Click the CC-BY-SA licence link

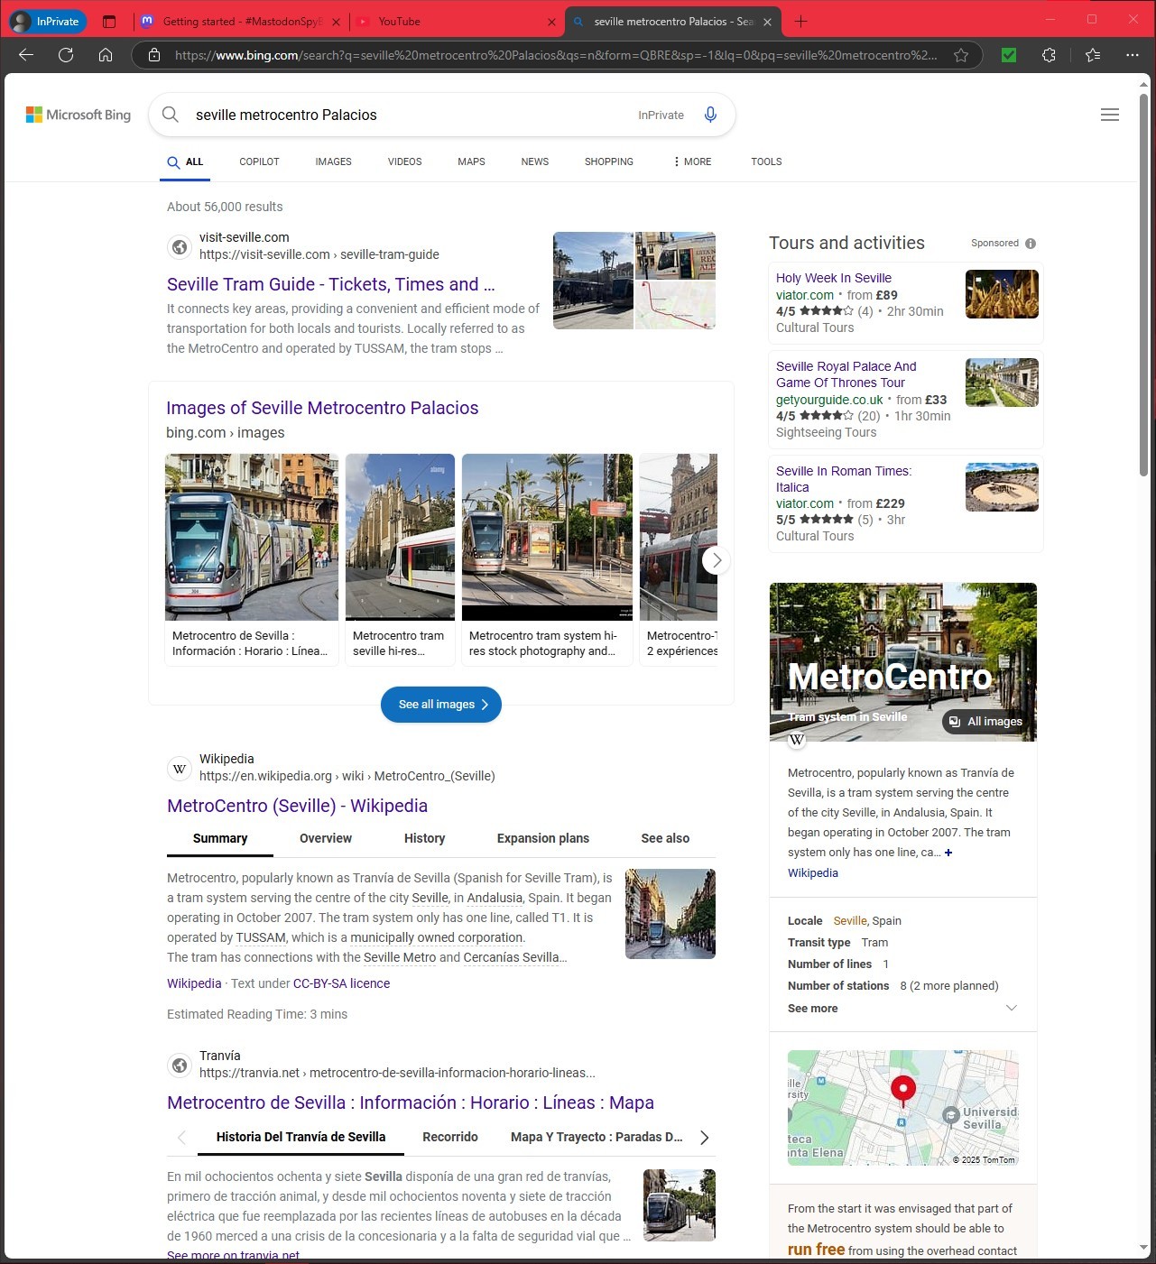341,983
